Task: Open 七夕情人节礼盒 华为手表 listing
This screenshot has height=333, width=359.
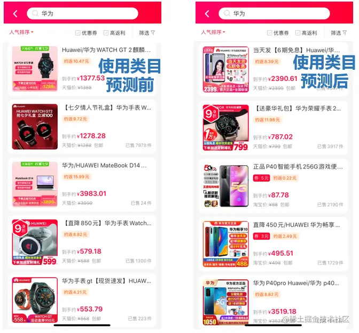Action: coord(82,126)
